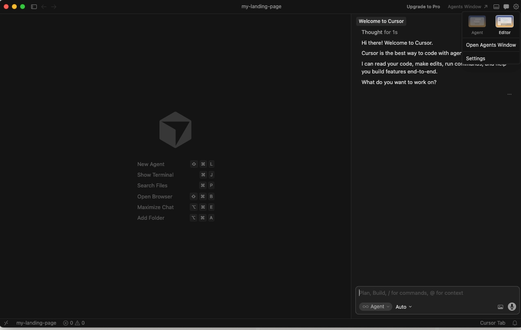
Task: Click the text 'What do you want to work on?'
Action: tap(399, 82)
